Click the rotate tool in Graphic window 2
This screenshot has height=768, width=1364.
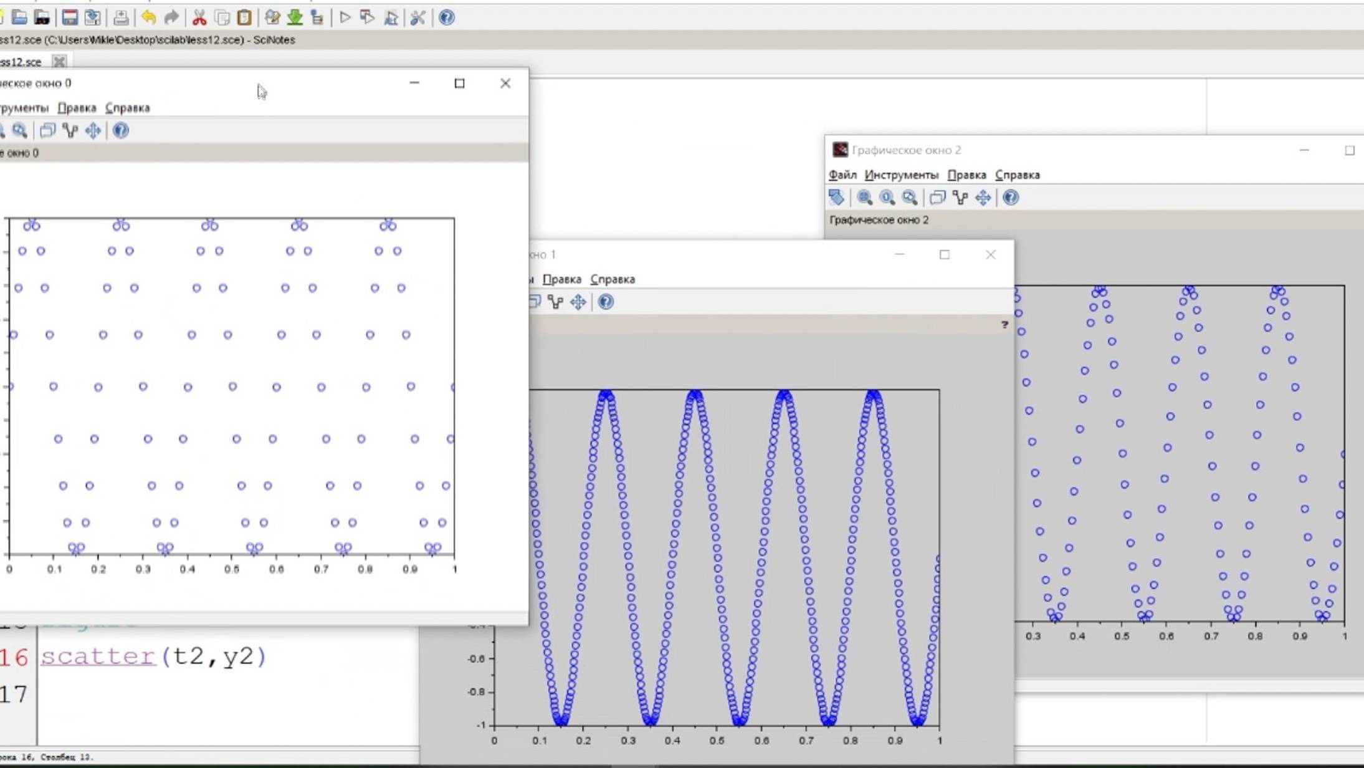point(836,198)
